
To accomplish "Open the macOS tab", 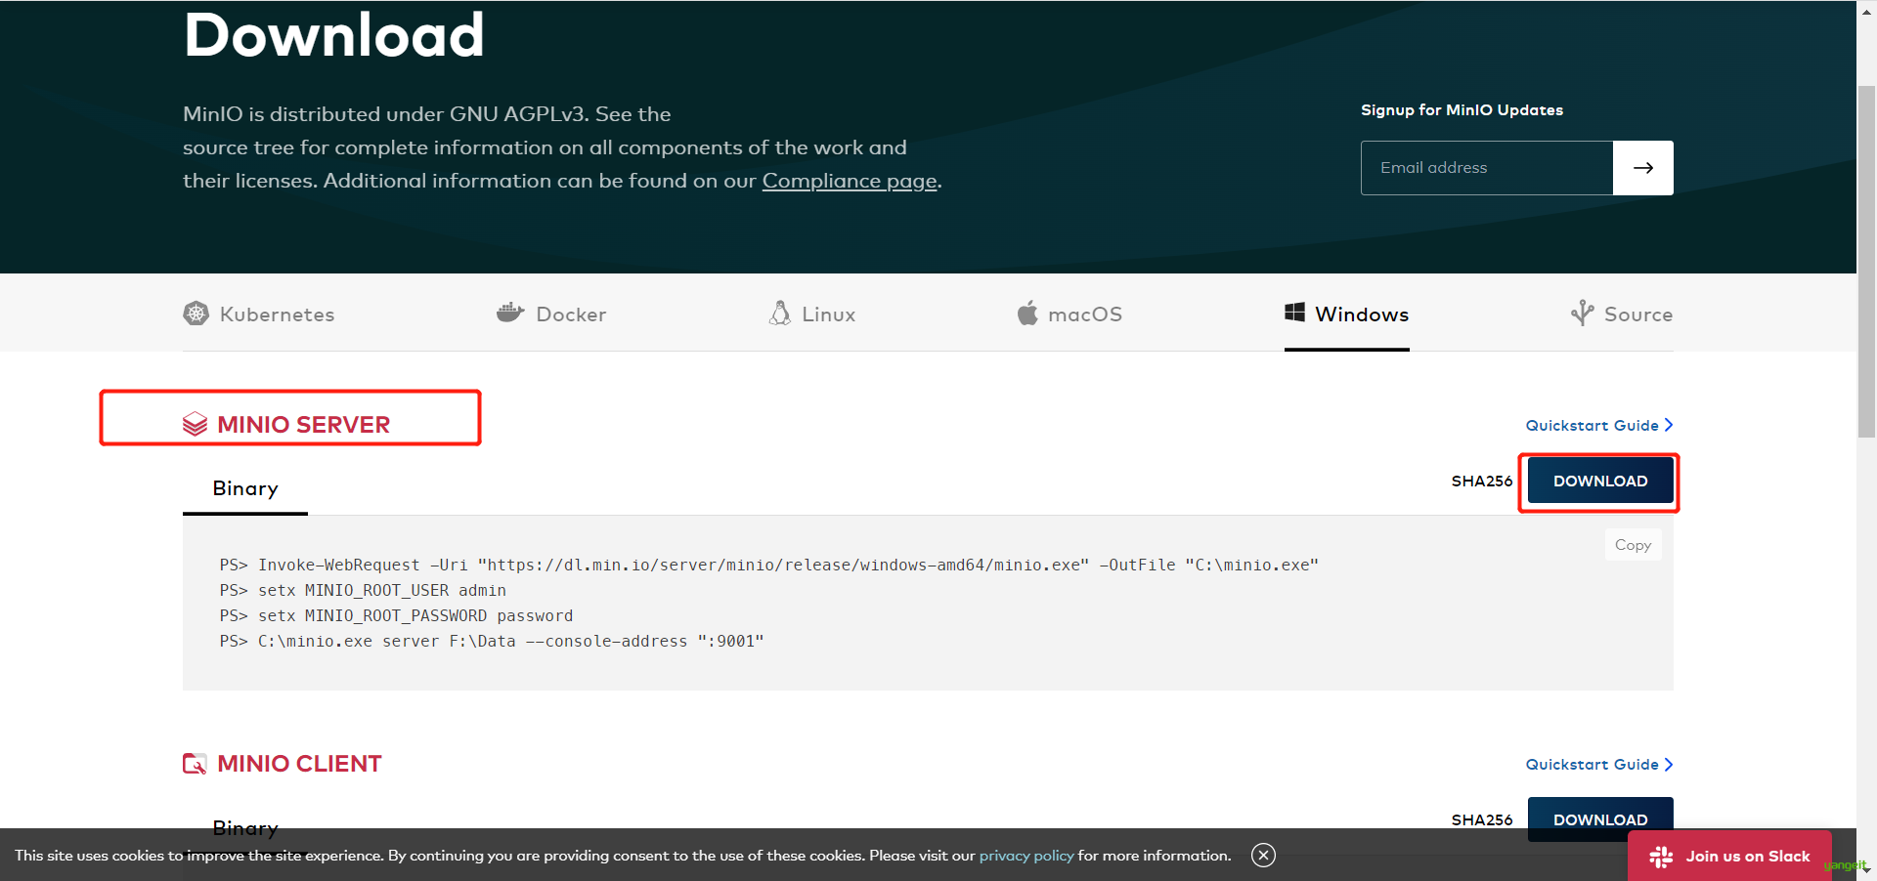I will [1069, 314].
